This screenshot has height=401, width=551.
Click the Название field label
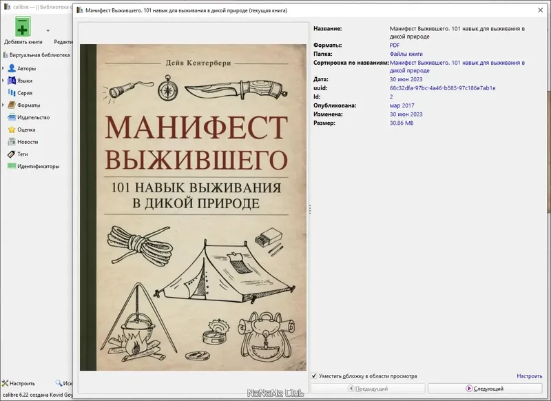(328, 28)
